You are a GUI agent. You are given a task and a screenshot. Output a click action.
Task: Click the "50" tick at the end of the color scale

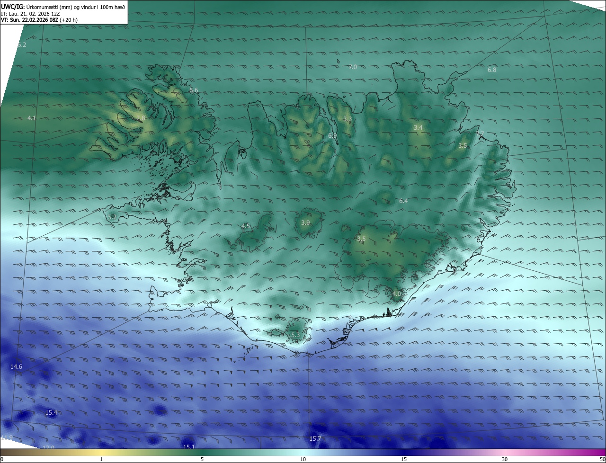click(x=602, y=459)
